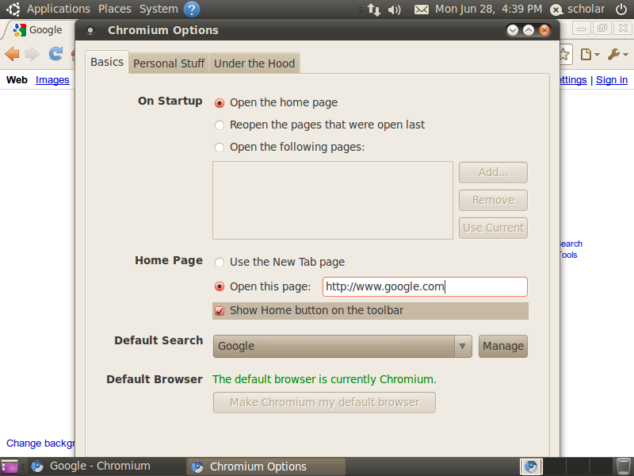Switch to the Under the Hood tab
634x476 pixels.
tap(254, 63)
